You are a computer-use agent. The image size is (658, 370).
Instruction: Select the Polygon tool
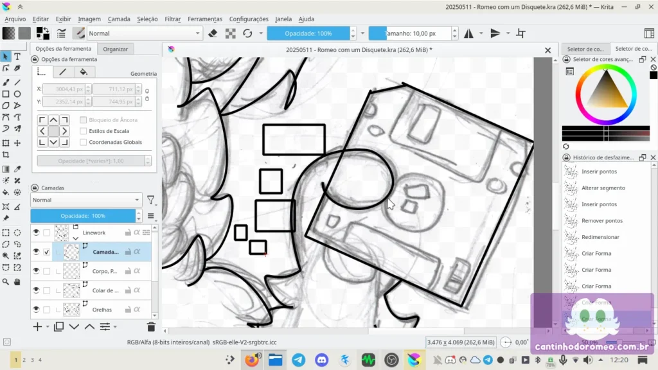coord(6,105)
